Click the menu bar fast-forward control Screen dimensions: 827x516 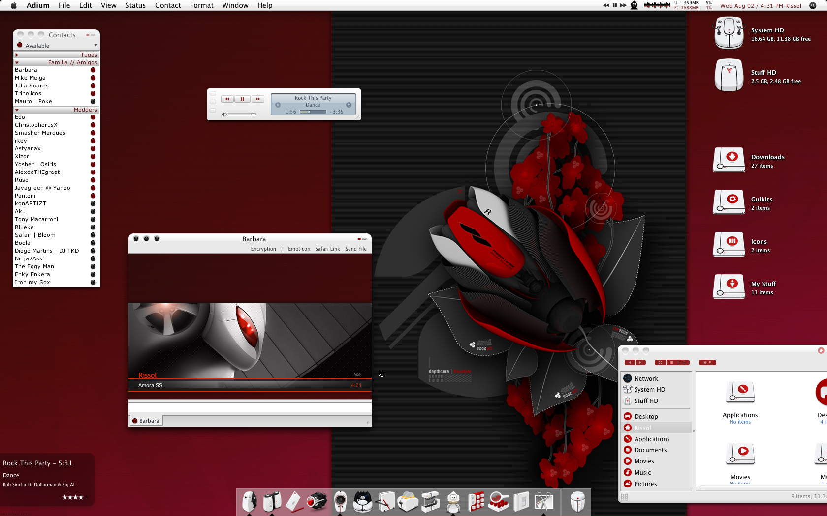(623, 5)
